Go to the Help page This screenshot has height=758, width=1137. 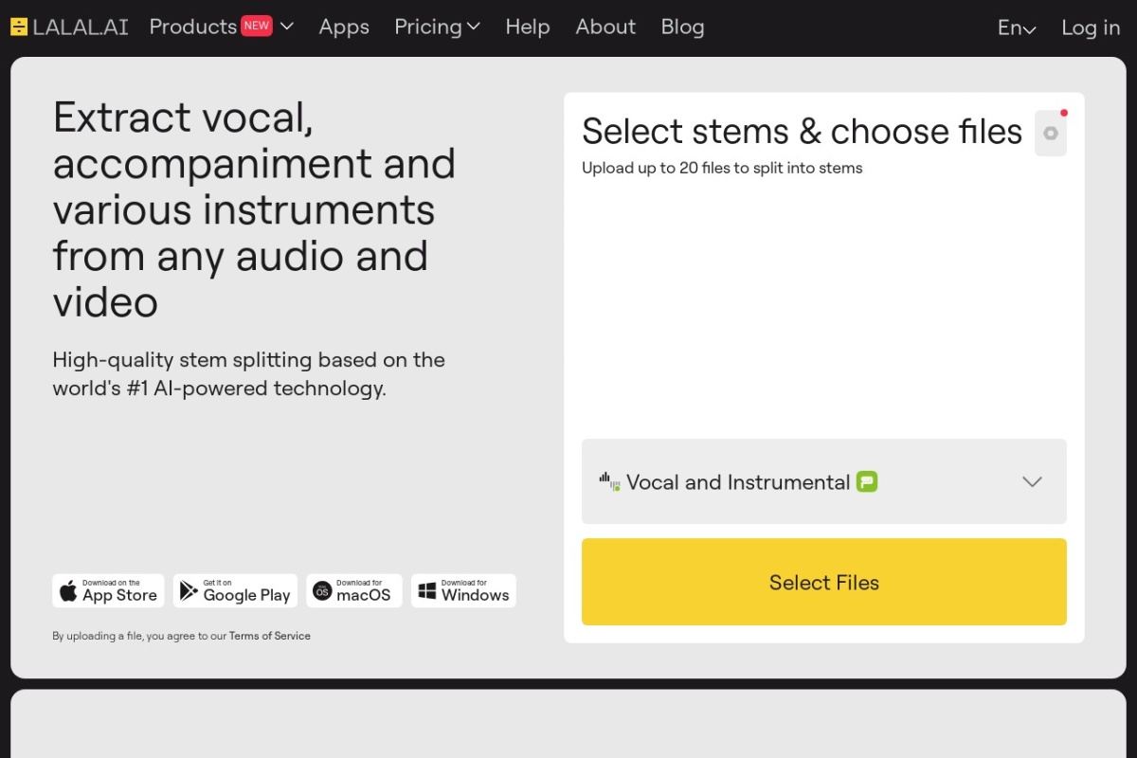[528, 27]
